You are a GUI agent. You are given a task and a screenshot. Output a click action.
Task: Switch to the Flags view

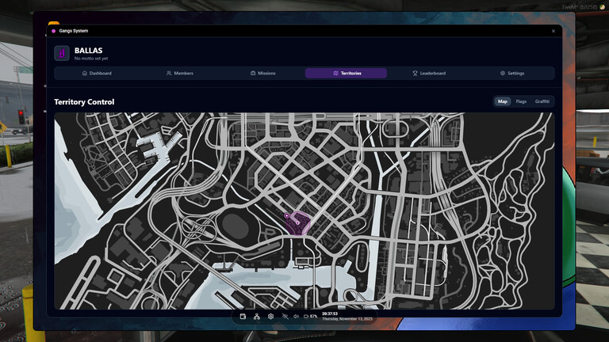pos(521,101)
